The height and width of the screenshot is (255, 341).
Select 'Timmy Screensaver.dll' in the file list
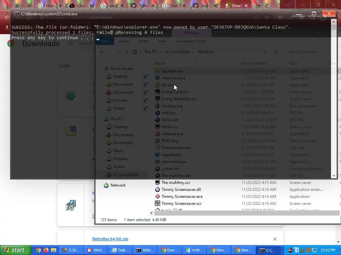(181, 190)
